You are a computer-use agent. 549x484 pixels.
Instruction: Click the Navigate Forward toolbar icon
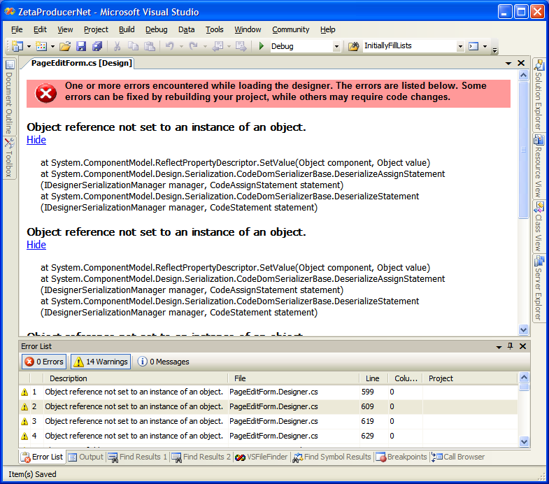pos(241,46)
